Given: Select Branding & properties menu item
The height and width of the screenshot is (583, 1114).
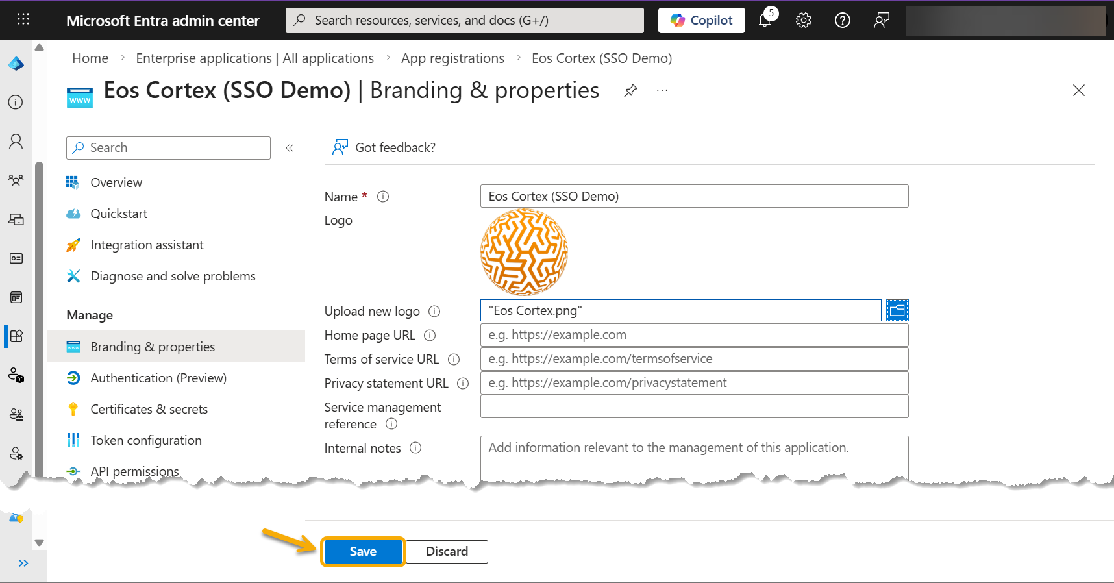Looking at the screenshot, I should pos(176,347).
